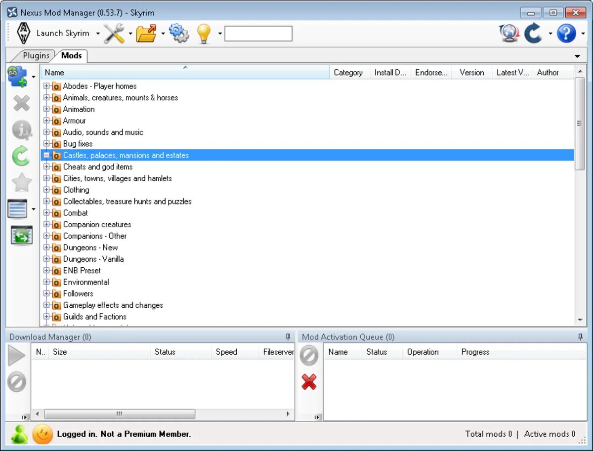Image resolution: width=593 pixels, height=451 pixels.
Task: Expand the Followers category
Action: pyautogui.click(x=47, y=293)
